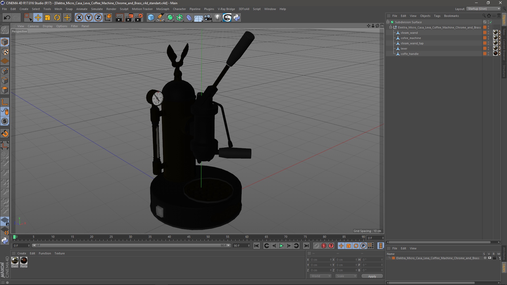Add a Cube primitive object
The image size is (507, 285).
point(151,18)
